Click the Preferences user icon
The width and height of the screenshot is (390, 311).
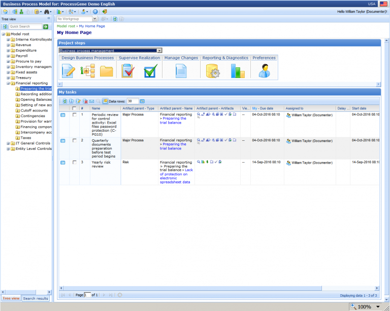click(264, 71)
